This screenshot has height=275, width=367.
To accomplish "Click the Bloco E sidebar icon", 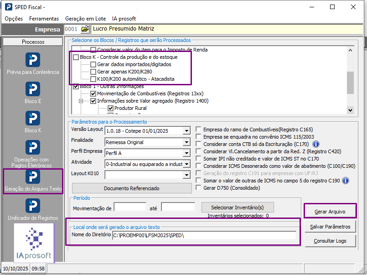I will (33, 90).
